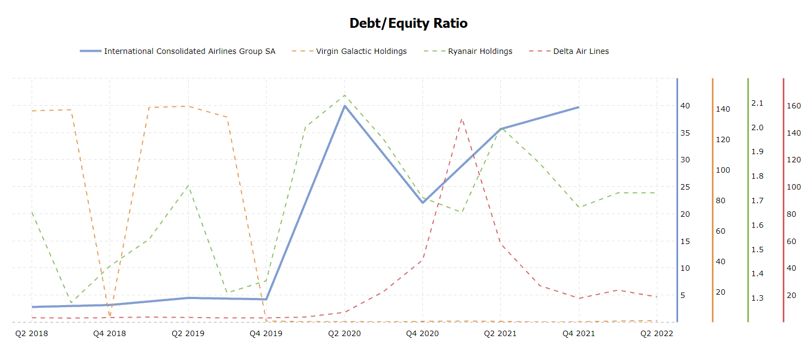Viewport: 804px width, 347px height.
Task: Click the Q2 2022 x-axis label
Action: tap(657, 333)
